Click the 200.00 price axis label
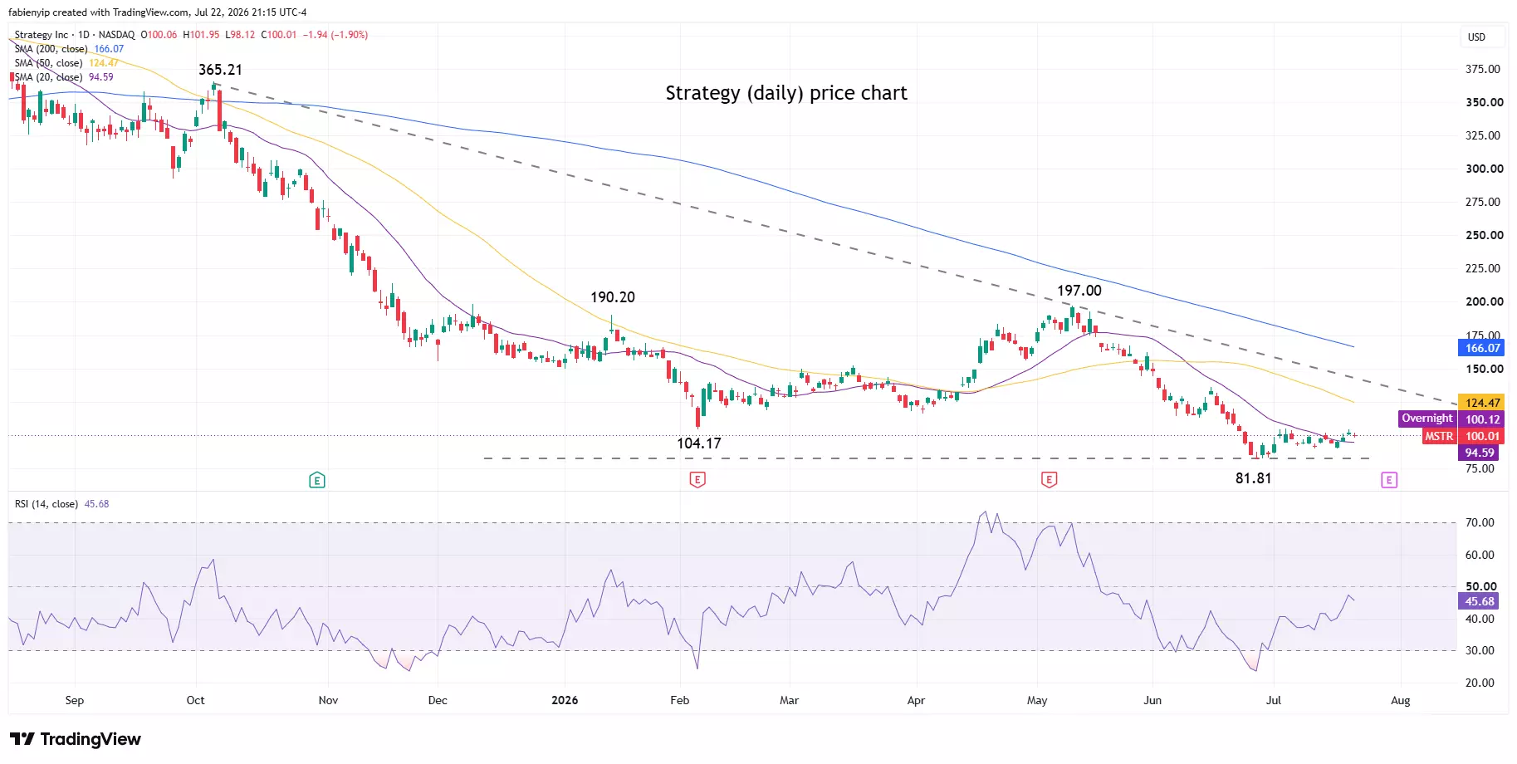Image resolution: width=1517 pixels, height=764 pixels. click(x=1484, y=301)
